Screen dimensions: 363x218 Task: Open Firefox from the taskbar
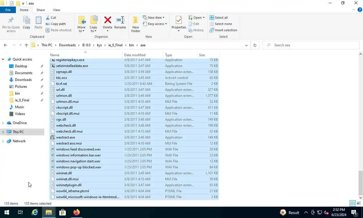click(x=76, y=212)
